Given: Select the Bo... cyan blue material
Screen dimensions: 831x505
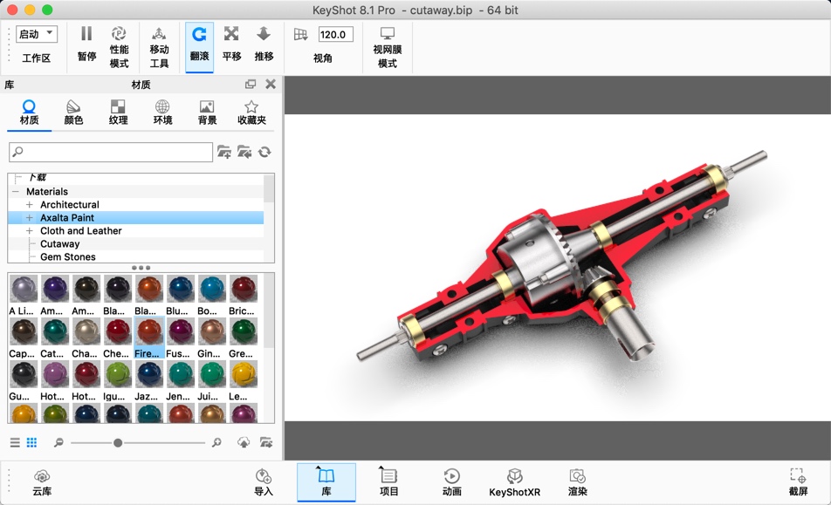Looking at the screenshot, I should click(x=211, y=295).
